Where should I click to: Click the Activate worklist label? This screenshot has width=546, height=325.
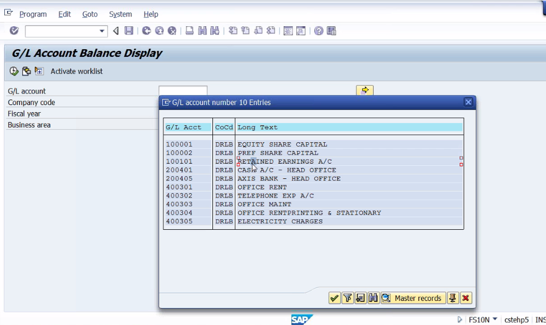(77, 71)
